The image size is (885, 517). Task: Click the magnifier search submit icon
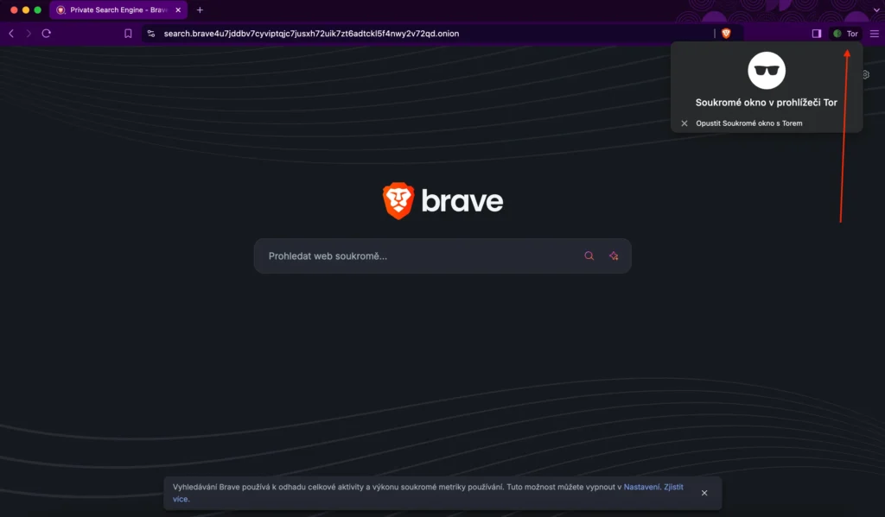click(589, 256)
